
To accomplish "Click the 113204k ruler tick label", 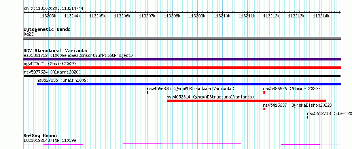I will [x=72, y=16].
